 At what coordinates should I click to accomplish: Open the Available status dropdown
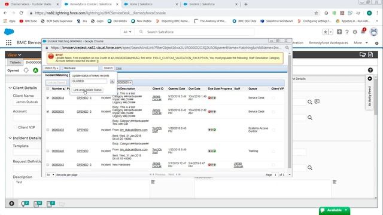click(x=334, y=210)
